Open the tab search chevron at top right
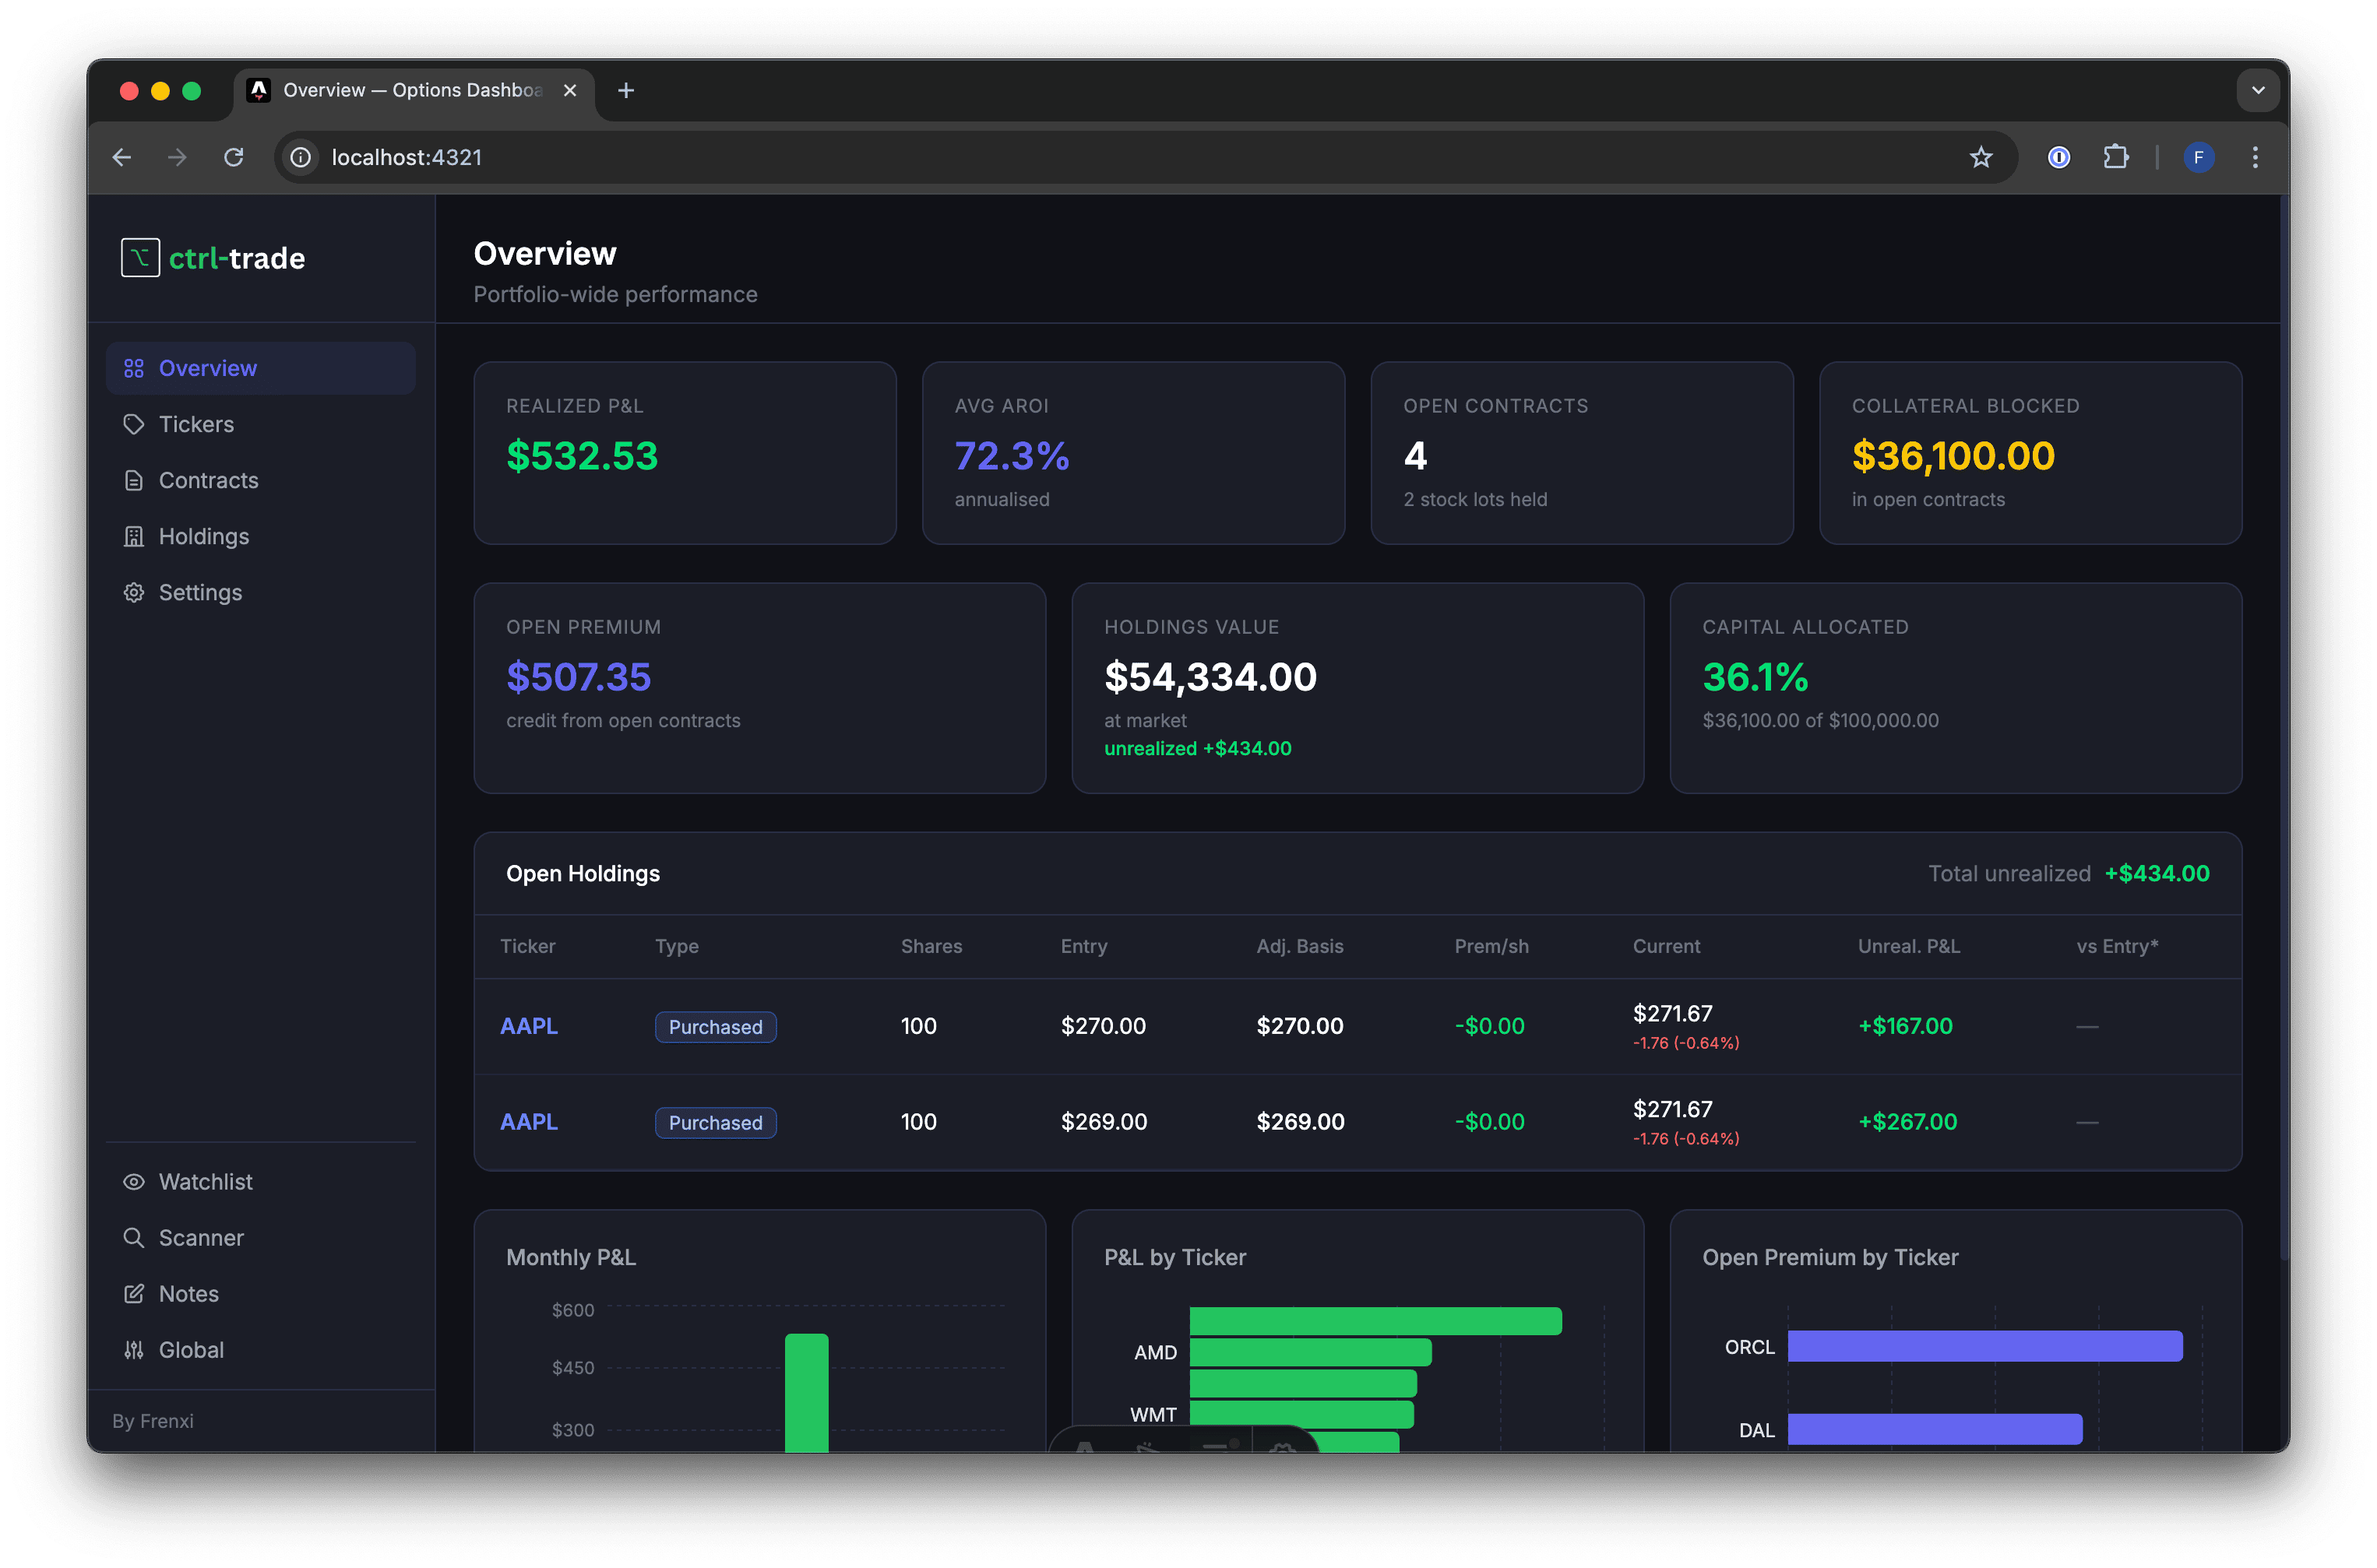 coord(2257,89)
